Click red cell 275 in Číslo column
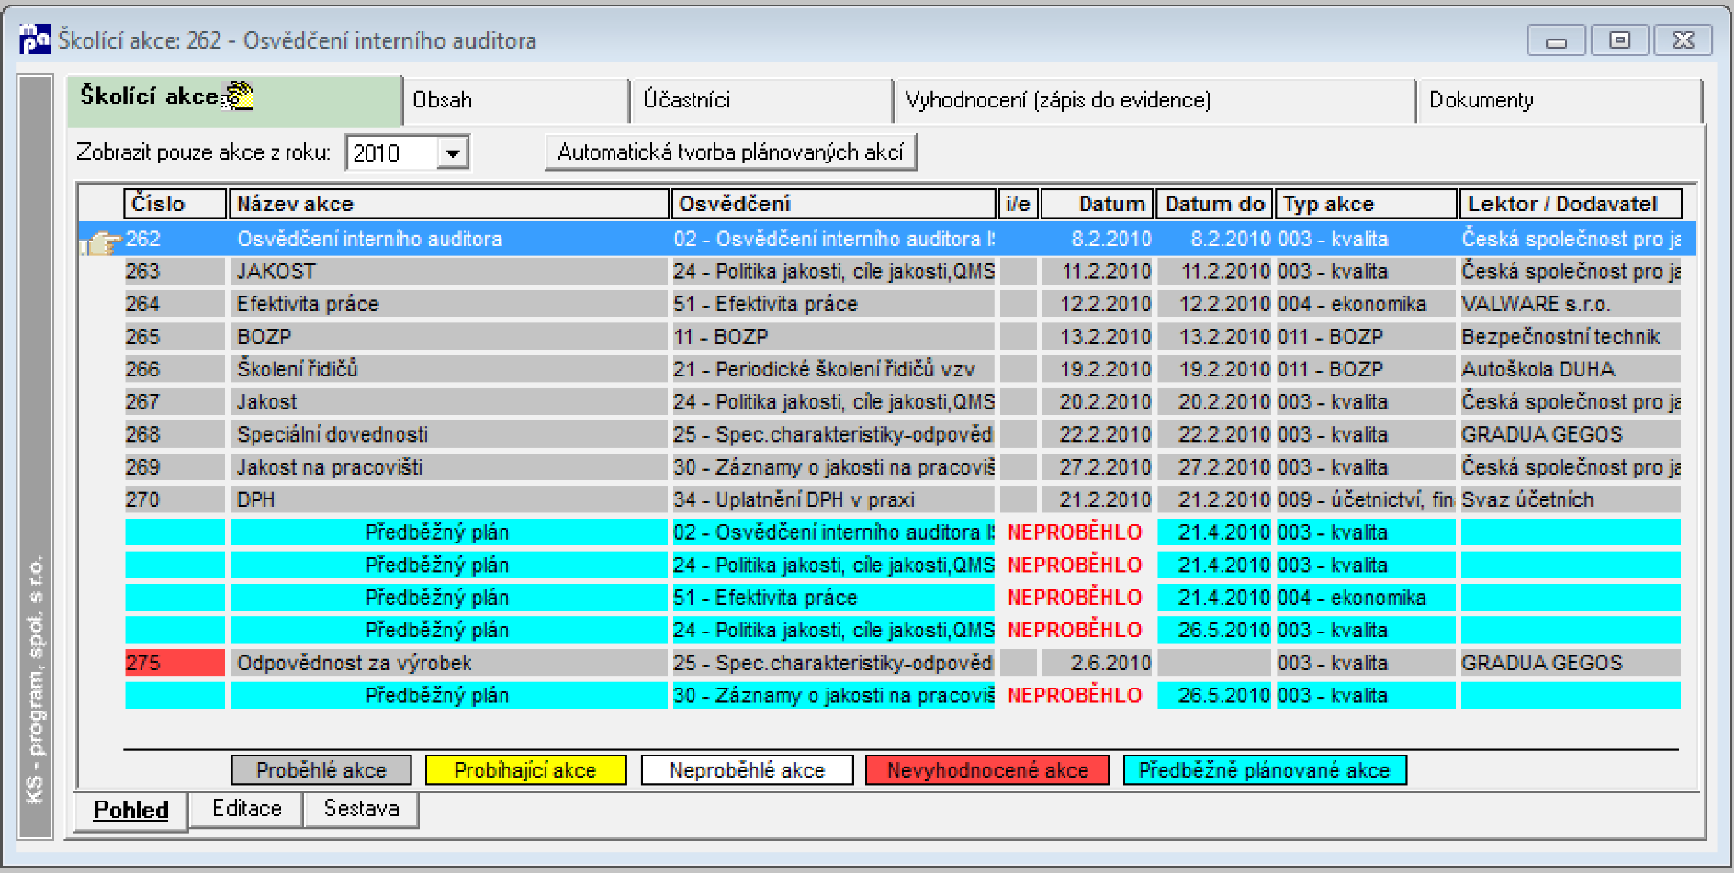The width and height of the screenshot is (1735, 874). click(x=175, y=663)
